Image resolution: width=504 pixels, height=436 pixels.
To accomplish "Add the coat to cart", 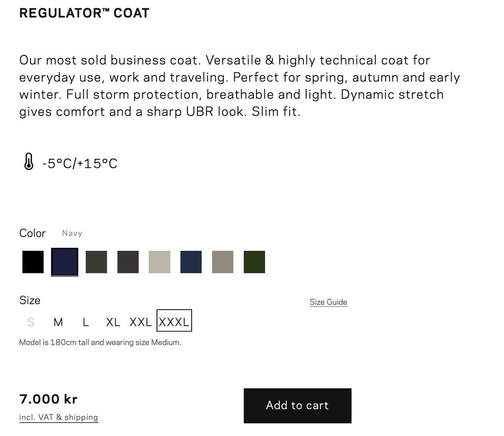I will pos(297,406).
